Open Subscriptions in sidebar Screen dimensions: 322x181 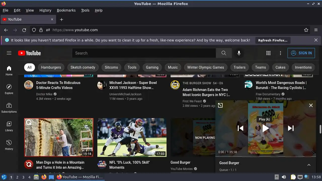coord(9,108)
